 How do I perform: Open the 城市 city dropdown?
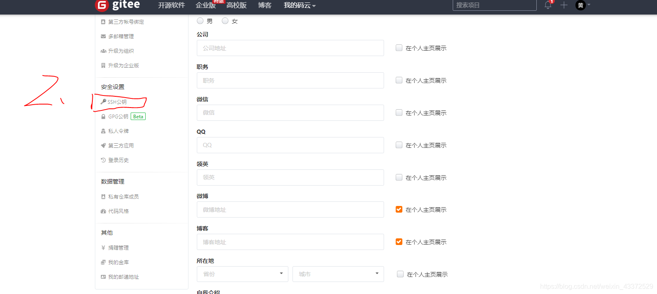(x=338, y=274)
